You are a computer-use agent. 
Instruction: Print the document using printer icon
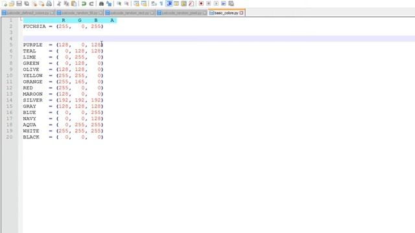tap(49, 4)
